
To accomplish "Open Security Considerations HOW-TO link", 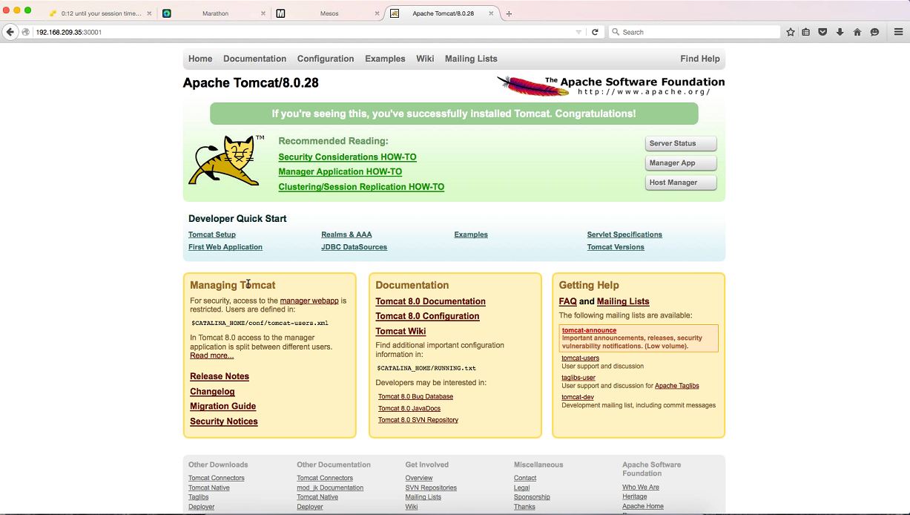I will 347,157.
